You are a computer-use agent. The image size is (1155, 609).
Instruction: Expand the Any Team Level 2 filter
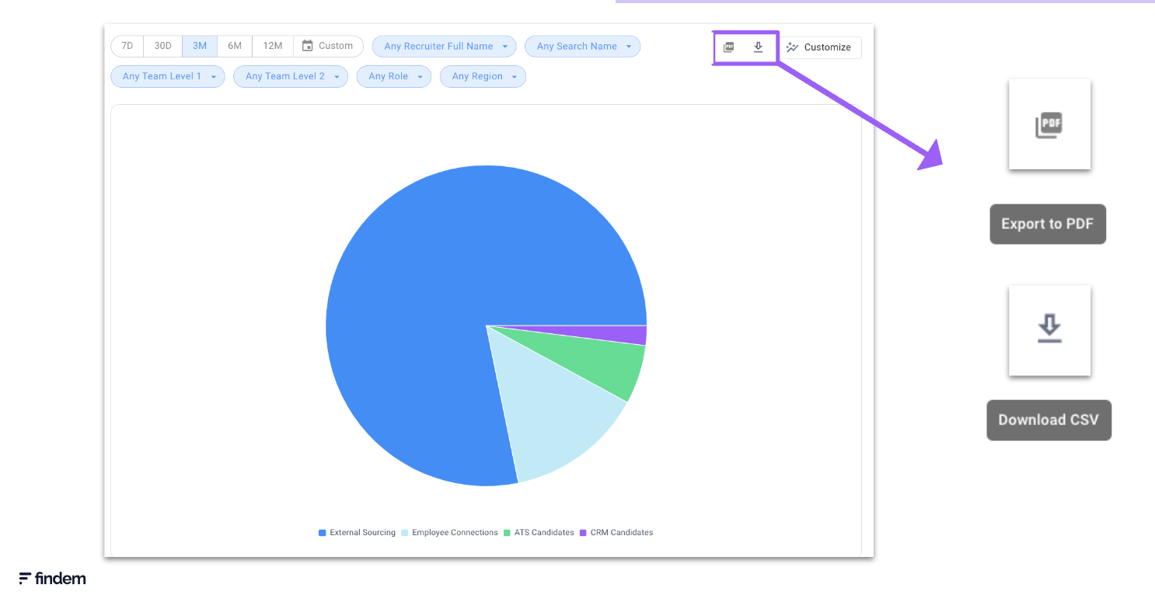[291, 76]
